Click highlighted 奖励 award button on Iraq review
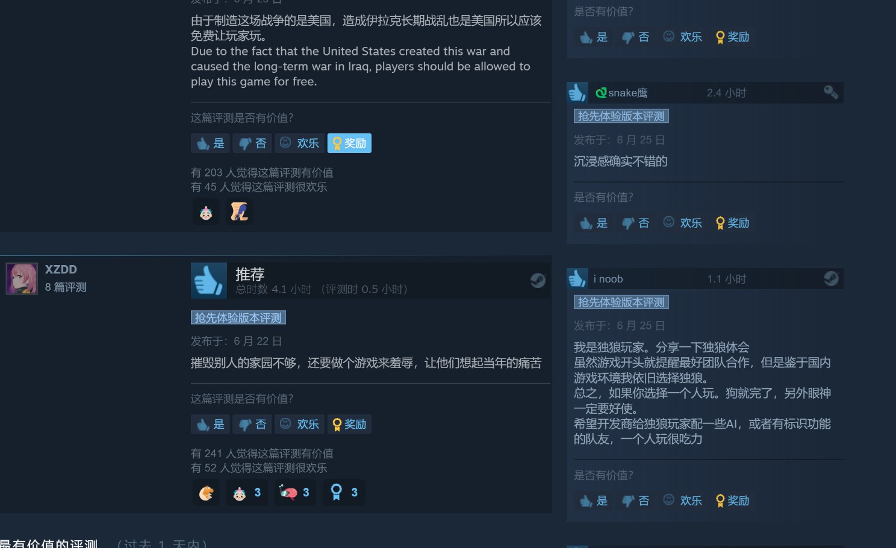896x548 pixels. [349, 143]
